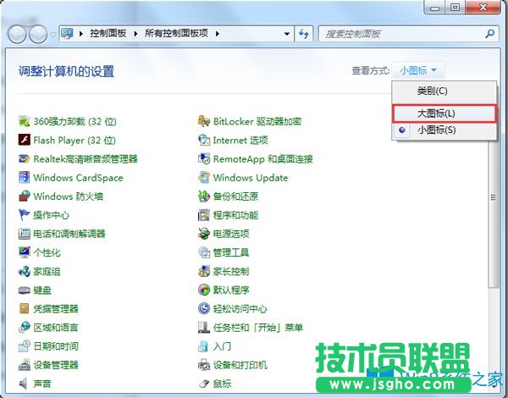
Task: Click the Realtek高清晰音频管理器 icon
Action: point(25,159)
